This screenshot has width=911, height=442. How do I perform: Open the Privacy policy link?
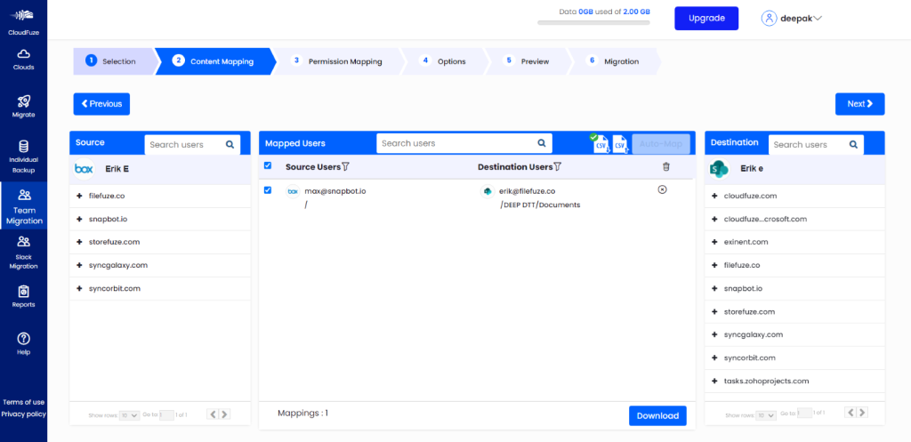pos(23,414)
